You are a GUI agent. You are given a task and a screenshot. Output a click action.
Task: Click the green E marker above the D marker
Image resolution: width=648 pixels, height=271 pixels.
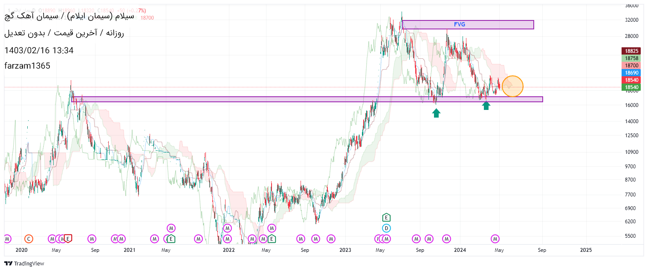point(386,217)
